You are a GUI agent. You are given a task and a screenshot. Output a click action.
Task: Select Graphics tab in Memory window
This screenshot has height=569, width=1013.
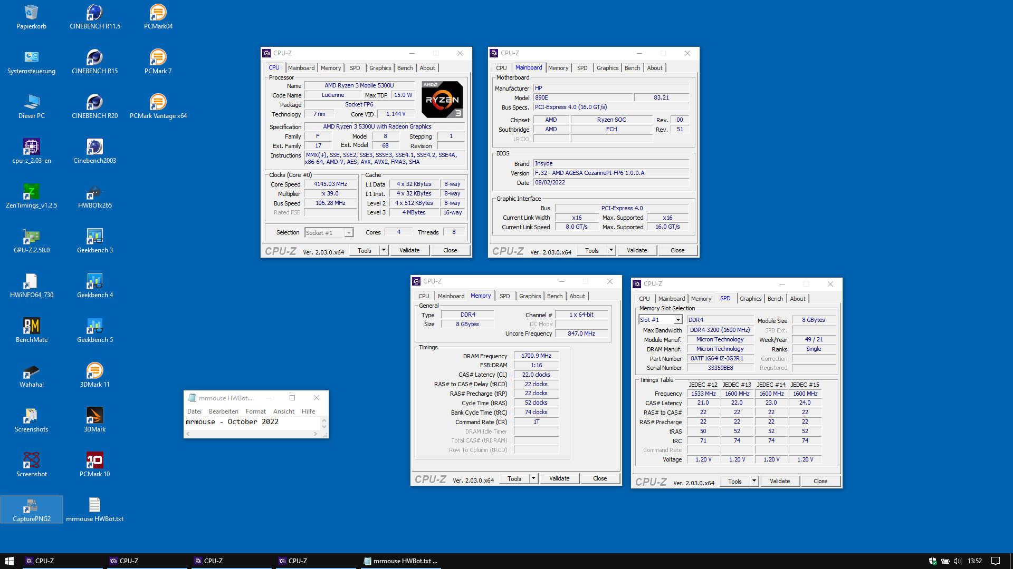click(530, 296)
